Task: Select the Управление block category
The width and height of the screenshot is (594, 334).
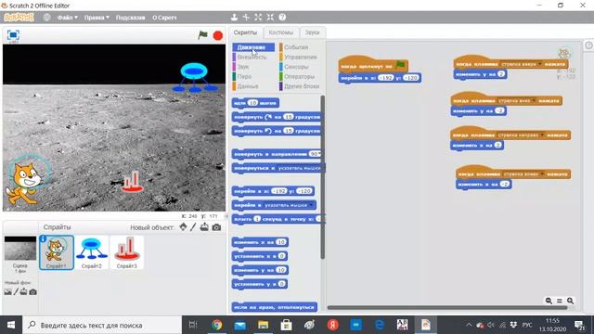Action: point(301,58)
